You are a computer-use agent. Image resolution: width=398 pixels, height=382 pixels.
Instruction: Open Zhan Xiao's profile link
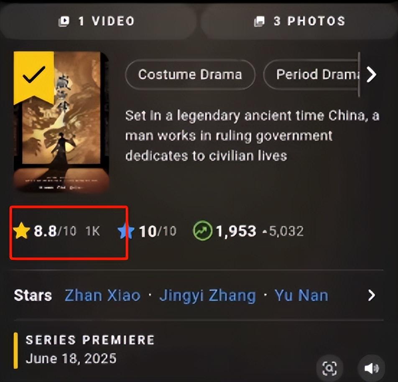(102, 295)
